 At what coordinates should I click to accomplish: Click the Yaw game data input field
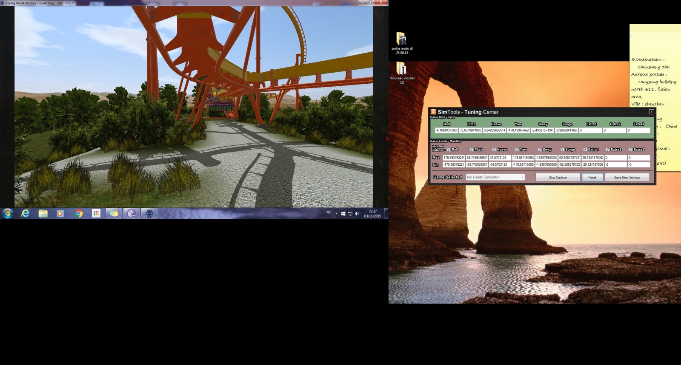518,130
